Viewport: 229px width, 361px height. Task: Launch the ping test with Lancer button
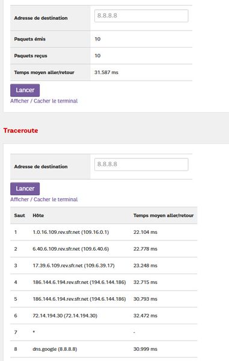[x=25, y=90]
